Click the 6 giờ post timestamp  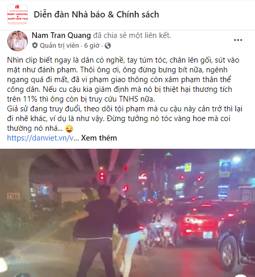pos(92,46)
